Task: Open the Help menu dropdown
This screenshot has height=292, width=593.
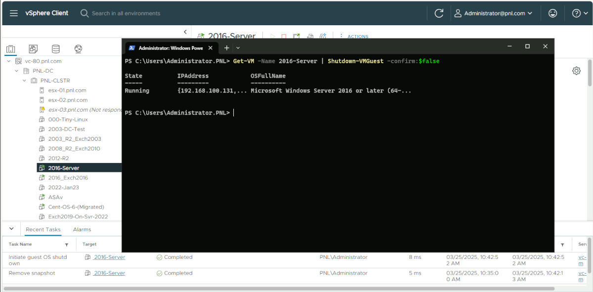Action: 580,13
